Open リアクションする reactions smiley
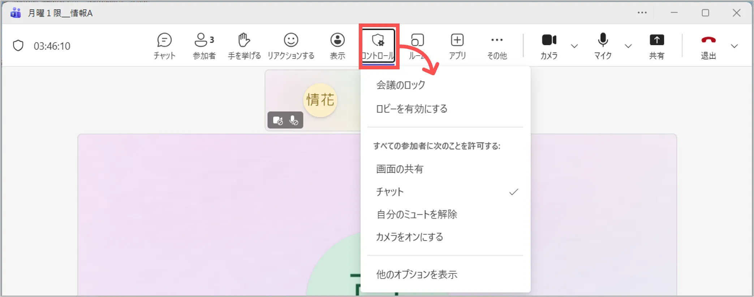Screen dimensions: 754x297 [291, 46]
